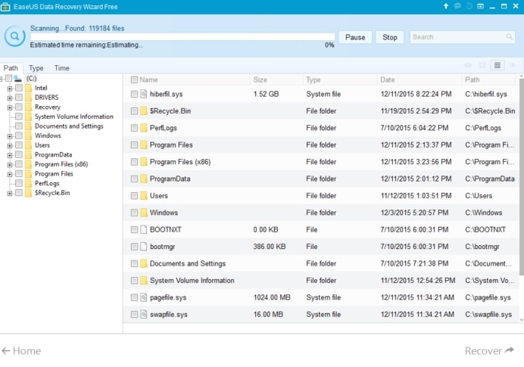This screenshot has width=524, height=367.
Task: Expand the Windows tree node
Action: click(x=10, y=136)
